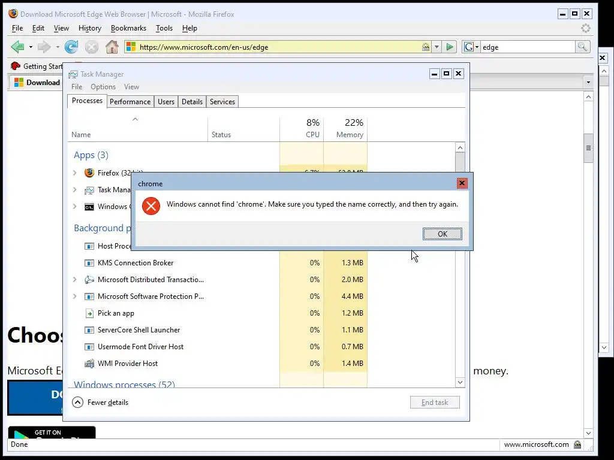Open the URL bar history dropdown
The image size is (614, 460).
[x=437, y=47]
